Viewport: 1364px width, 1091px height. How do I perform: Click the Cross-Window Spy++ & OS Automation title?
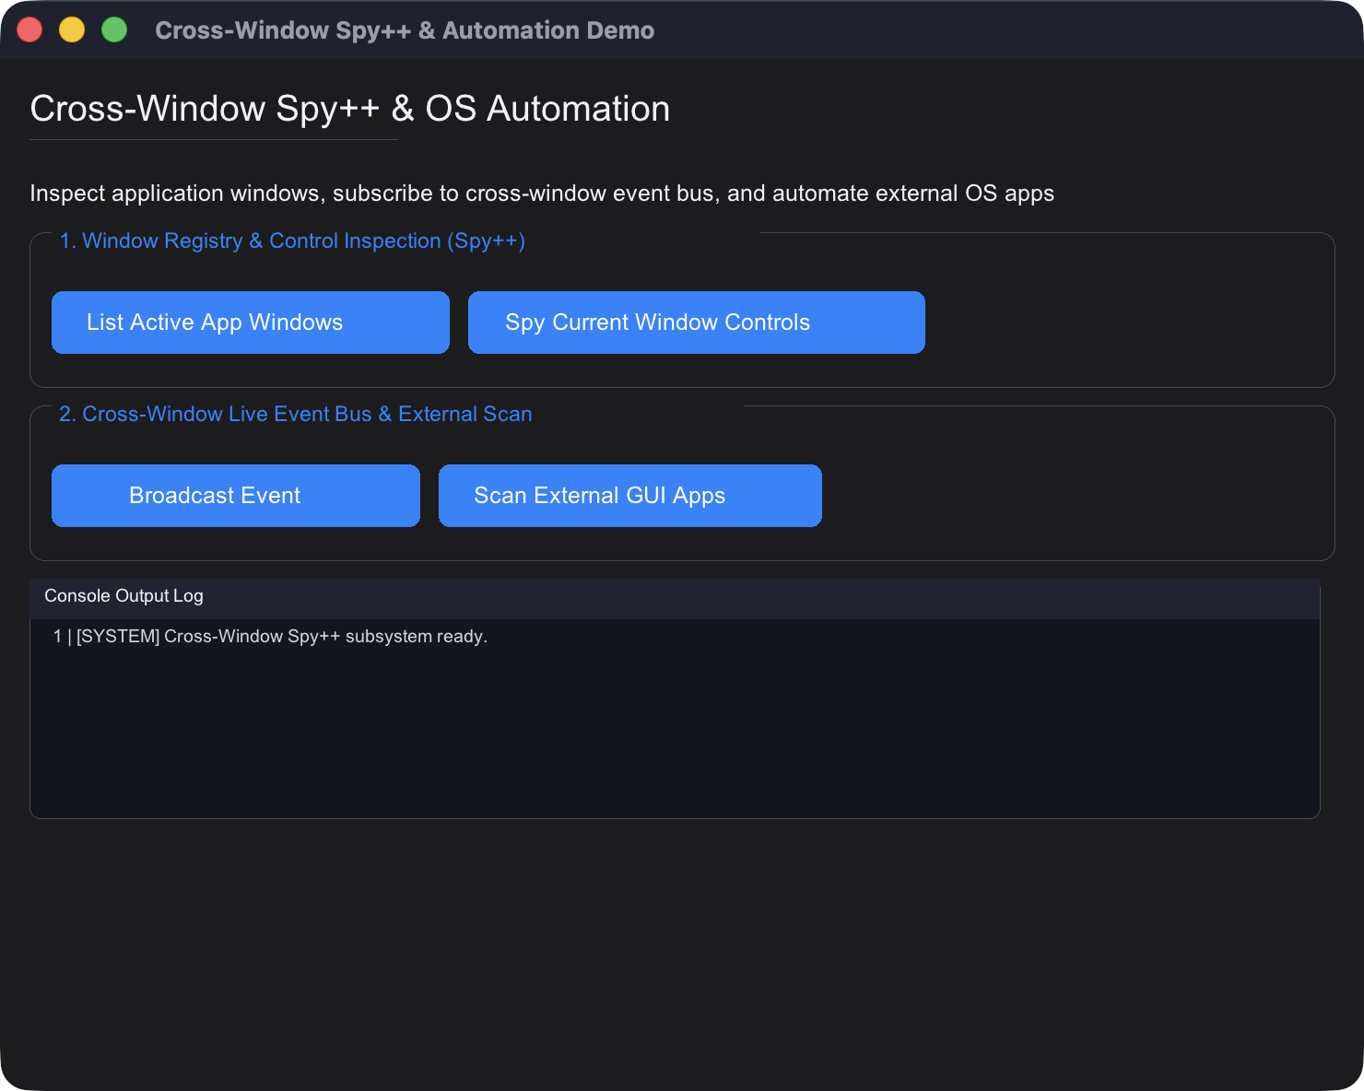pos(350,109)
